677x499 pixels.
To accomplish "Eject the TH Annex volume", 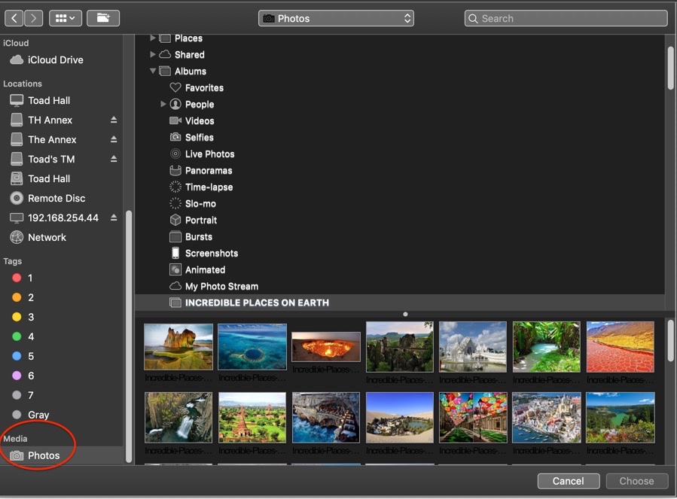I will 114,120.
